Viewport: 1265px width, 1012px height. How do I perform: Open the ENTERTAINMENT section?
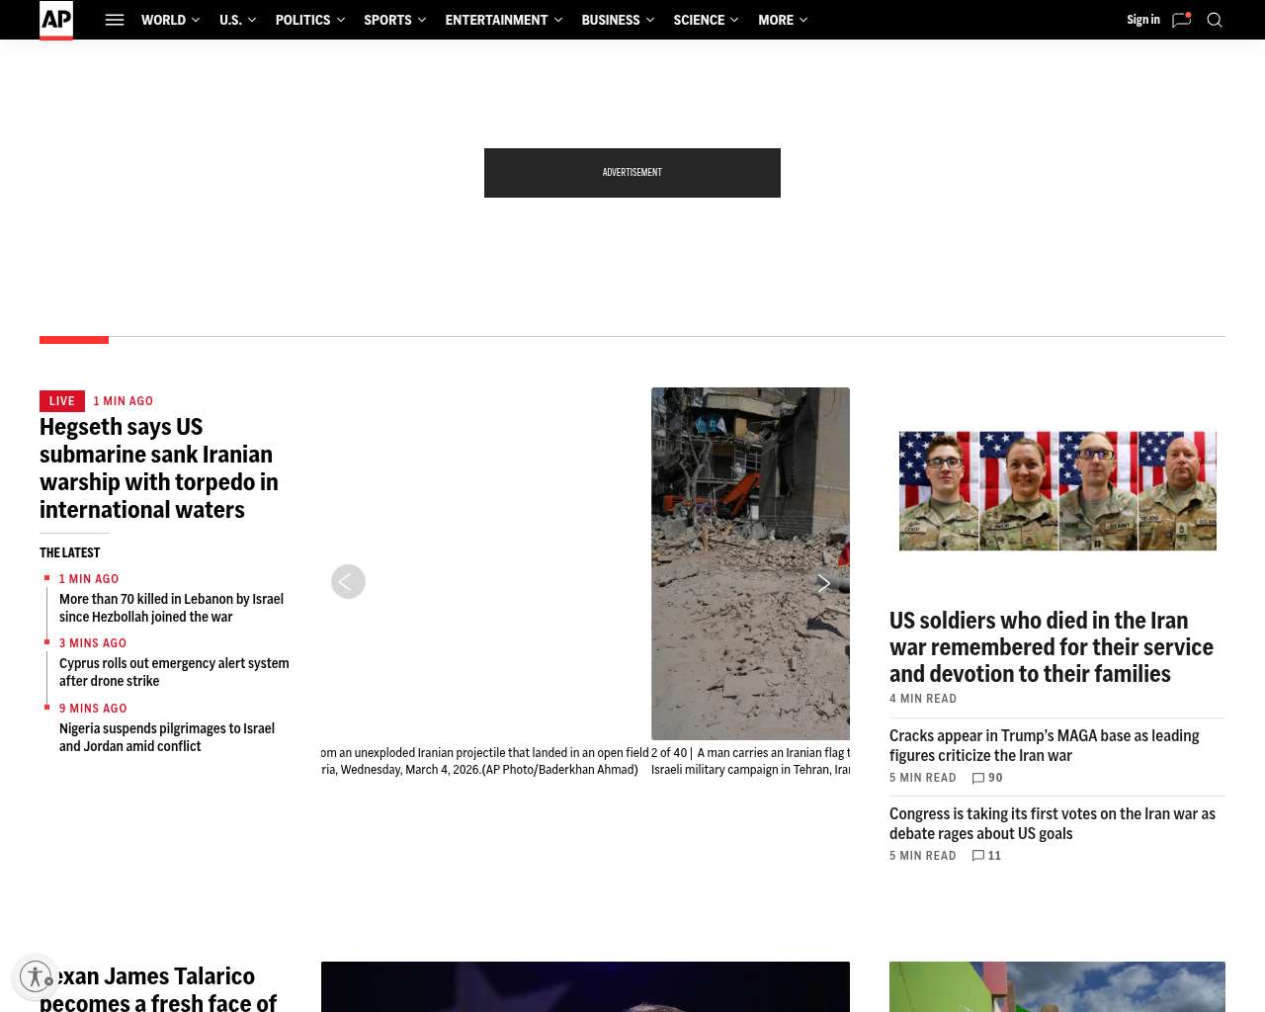coord(496,20)
